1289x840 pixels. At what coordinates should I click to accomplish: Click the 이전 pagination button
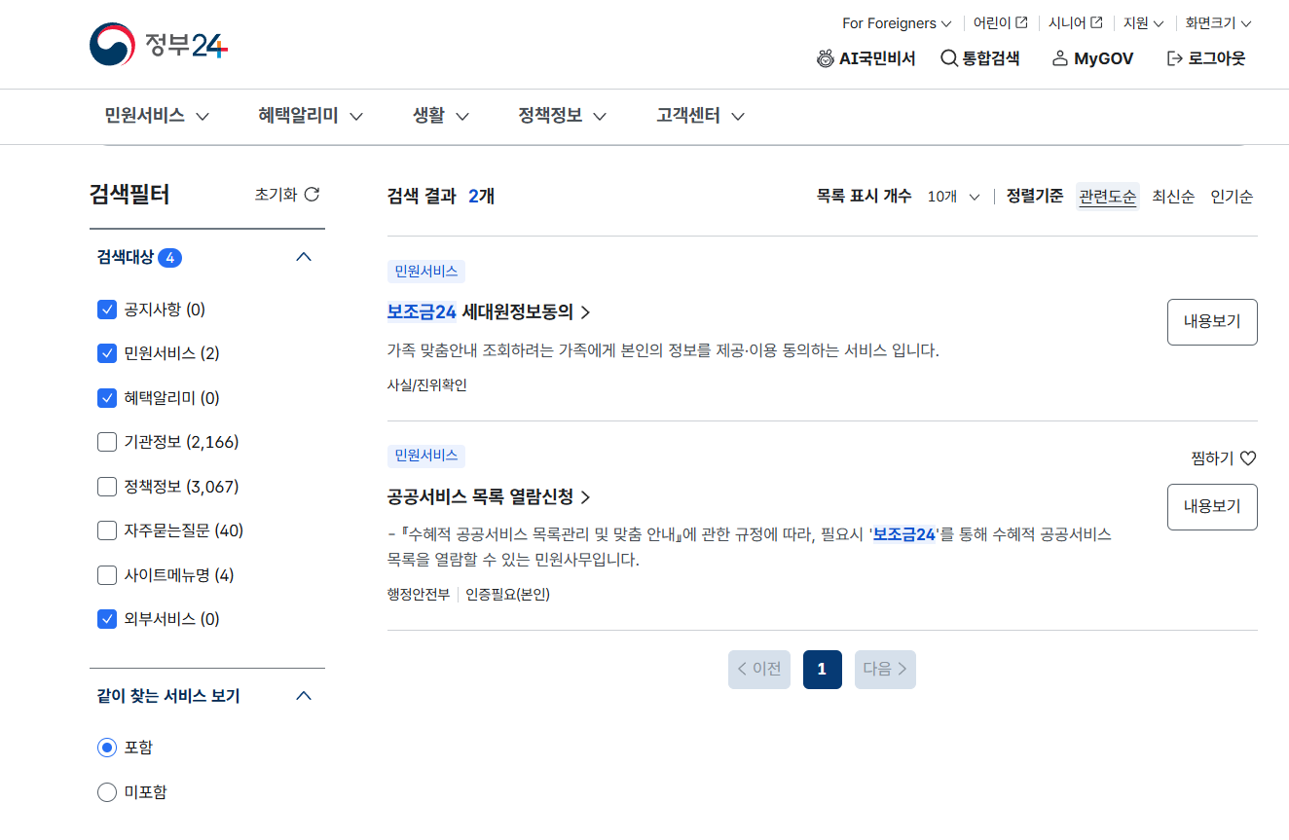[759, 670]
